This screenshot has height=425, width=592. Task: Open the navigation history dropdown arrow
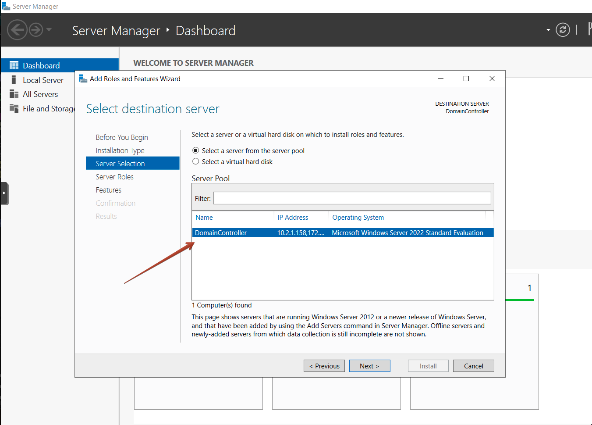coord(49,30)
